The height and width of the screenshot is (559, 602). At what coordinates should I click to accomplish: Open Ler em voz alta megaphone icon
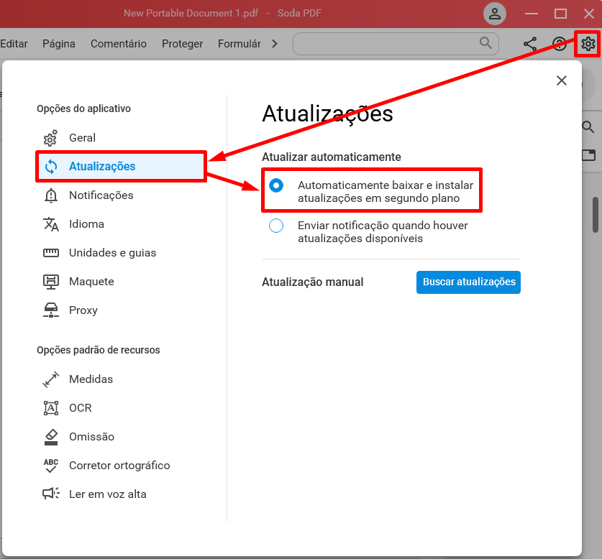(x=50, y=494)
